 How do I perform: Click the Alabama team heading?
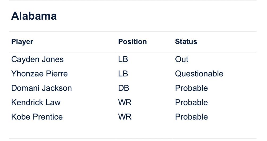click(x=34, y=16)
